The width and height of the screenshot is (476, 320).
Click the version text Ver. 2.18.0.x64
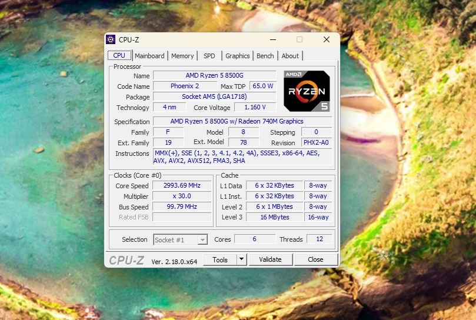pos(174,261)
